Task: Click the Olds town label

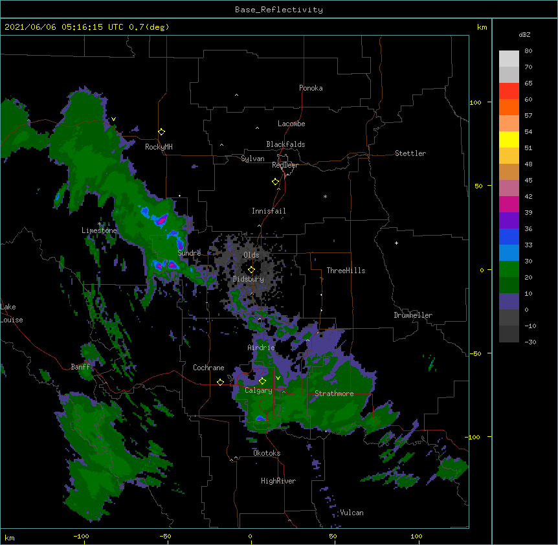Action: (x=251, y=255)
